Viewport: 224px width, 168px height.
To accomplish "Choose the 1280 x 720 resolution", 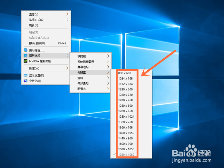I will pyautogui.click(x=126, y=95).
